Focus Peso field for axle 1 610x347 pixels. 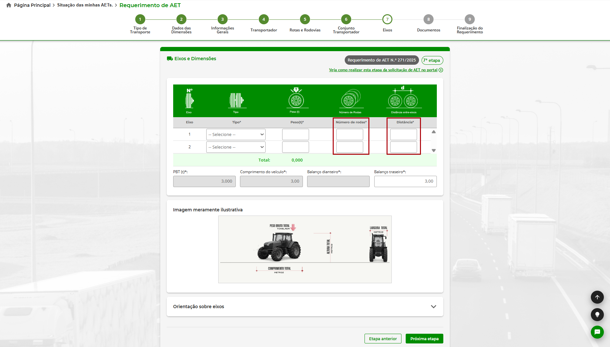coord(295,135)
